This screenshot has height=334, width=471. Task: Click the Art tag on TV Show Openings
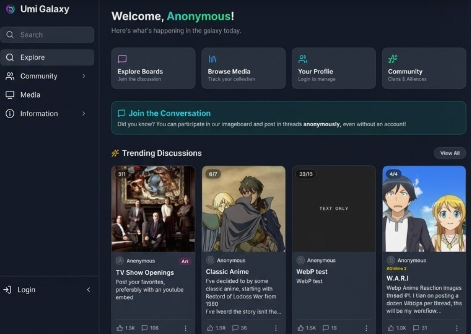185,261
